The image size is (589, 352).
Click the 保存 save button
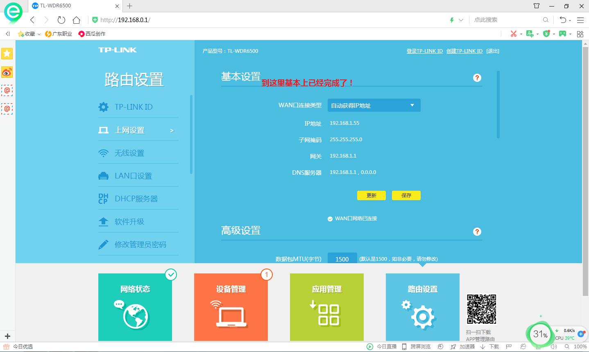pyautogui.click(x=406, y=195)
